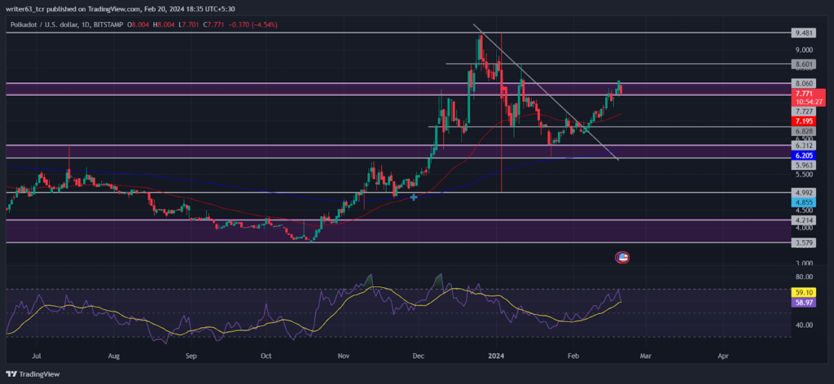The height and width of the screenshot is (384, 834).
Task: Click the blue plus marker near 4.855
Action: (x=413, y=197)
